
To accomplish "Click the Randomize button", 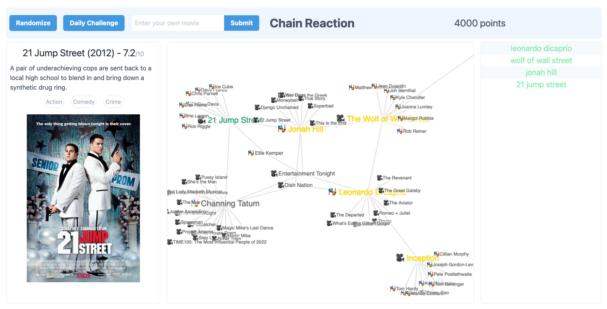I will (x=33, y=23).
